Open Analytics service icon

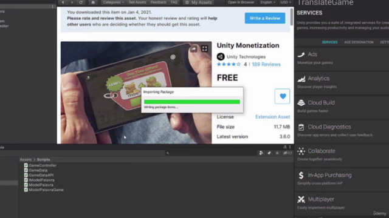301,79
